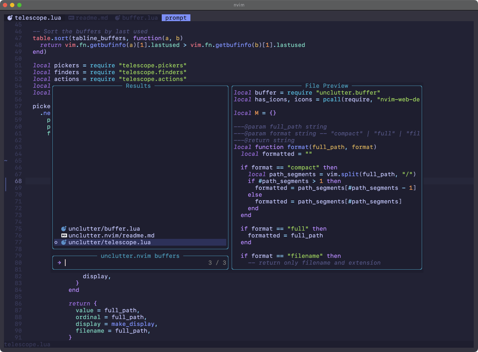The width and height of the screenshot is (478, 352).
Task: Click '@param full_path string' comment in preview
Action: pos(280,127)
